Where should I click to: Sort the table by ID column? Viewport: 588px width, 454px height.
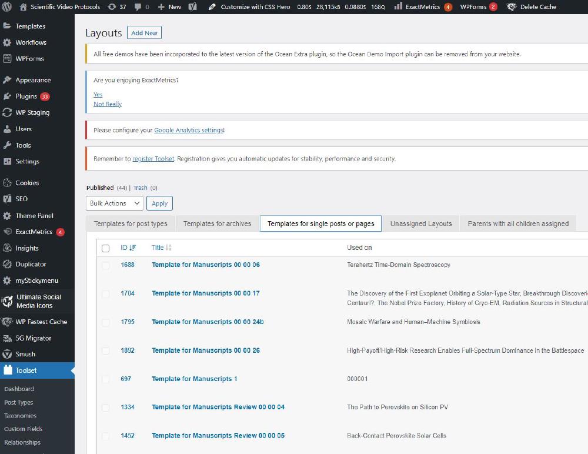[x=128, y=248]
